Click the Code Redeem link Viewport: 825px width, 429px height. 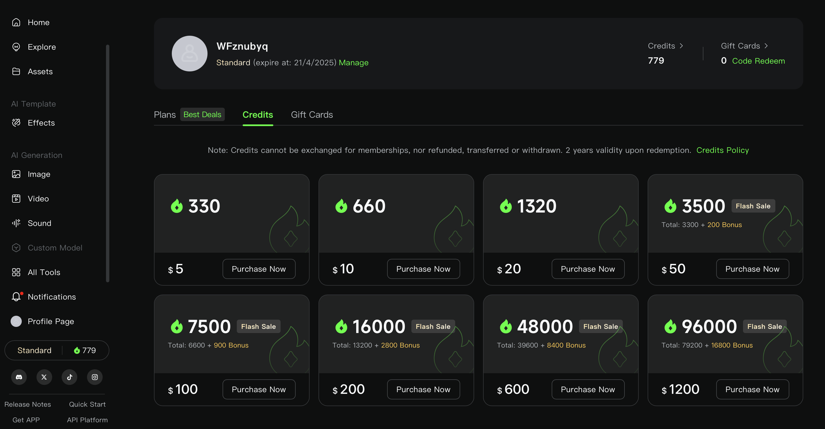758,61
